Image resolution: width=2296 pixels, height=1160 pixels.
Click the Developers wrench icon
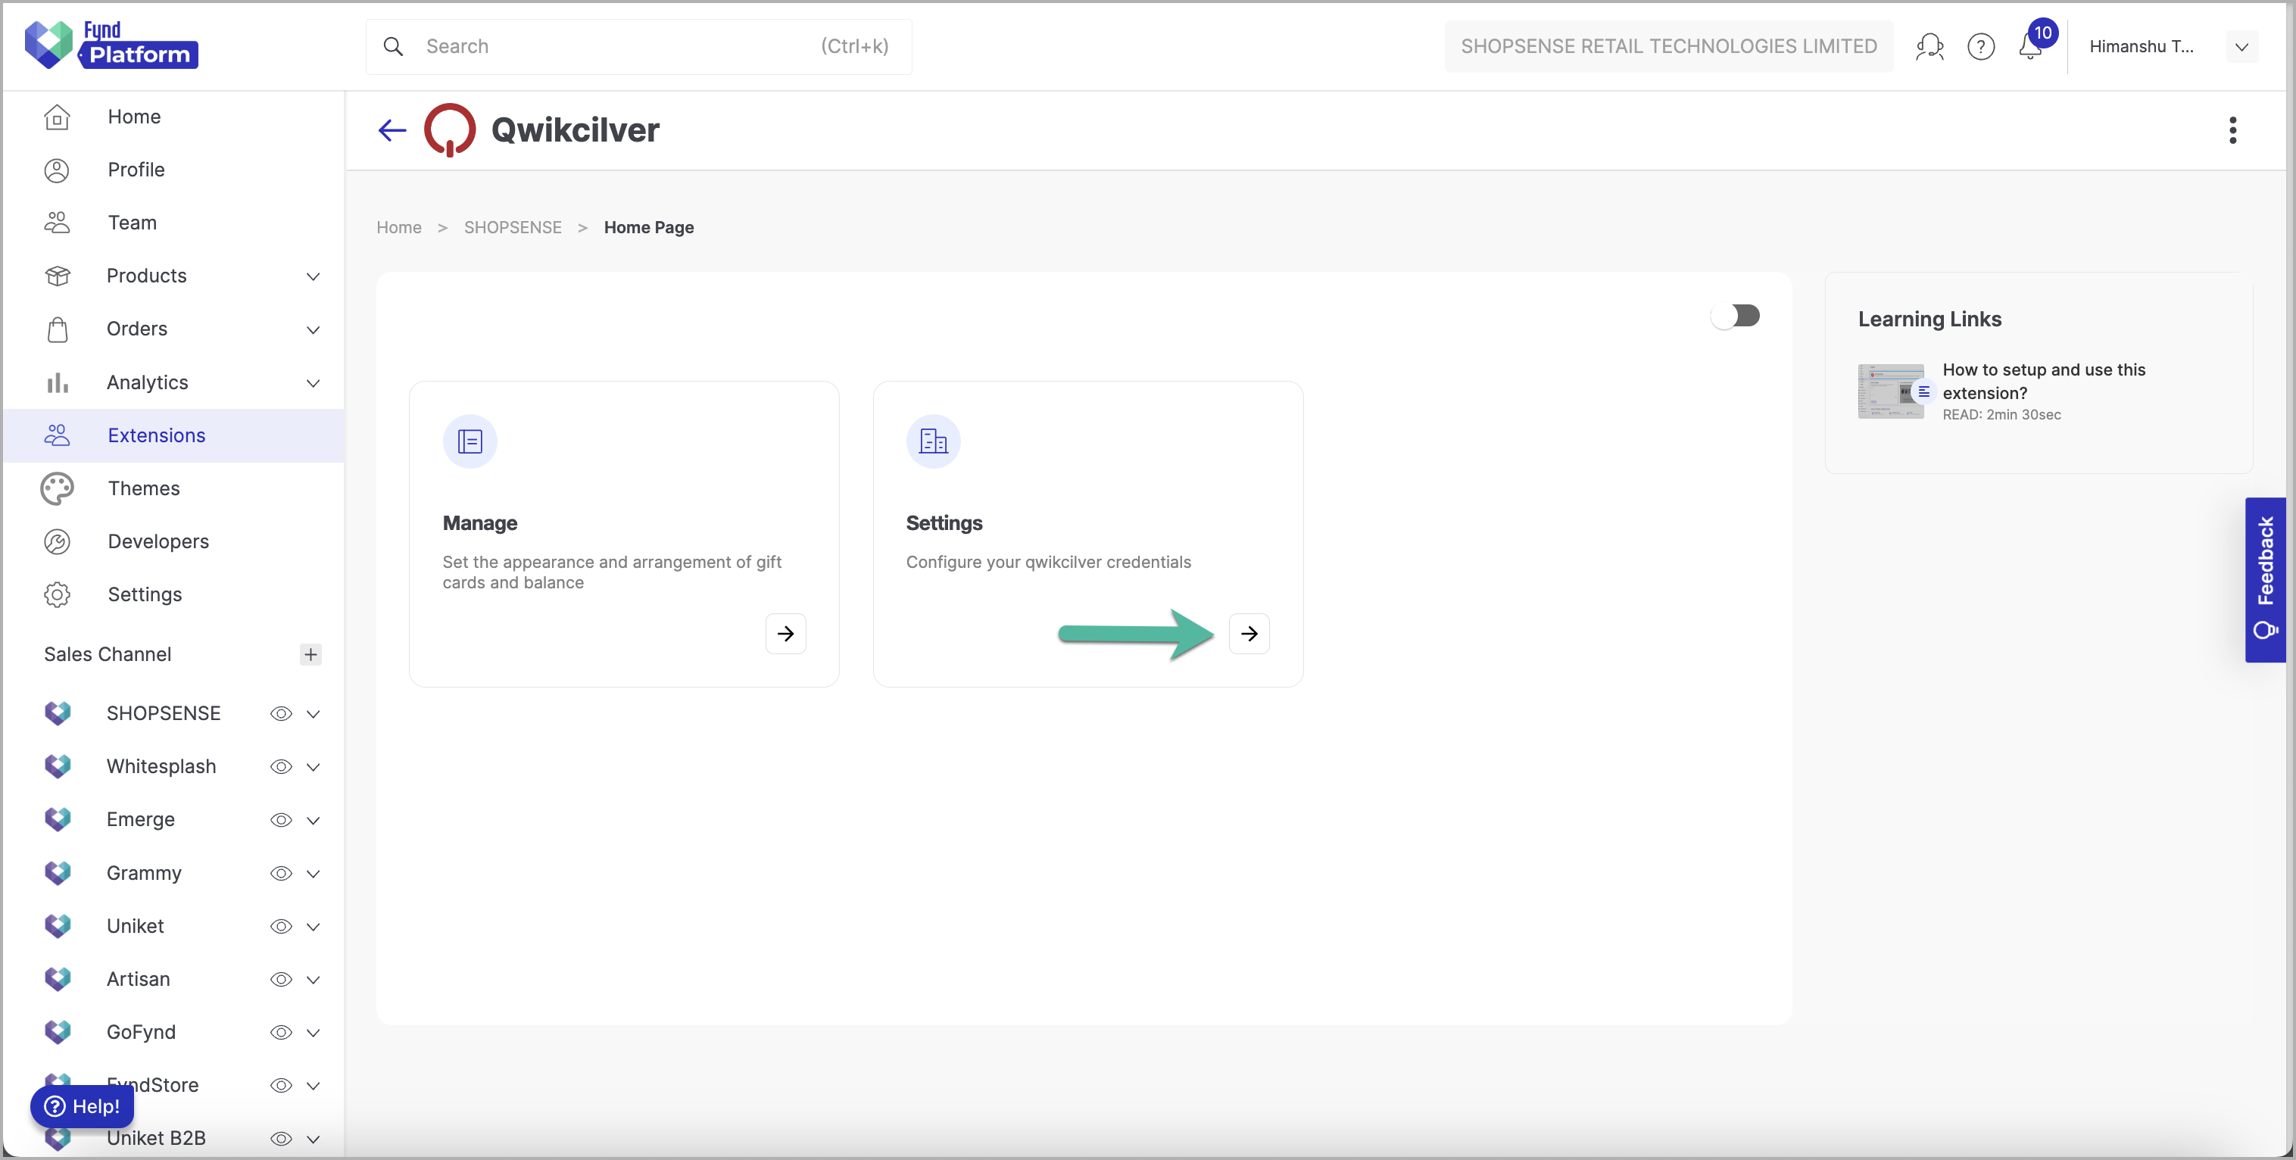tap(57, 541)
